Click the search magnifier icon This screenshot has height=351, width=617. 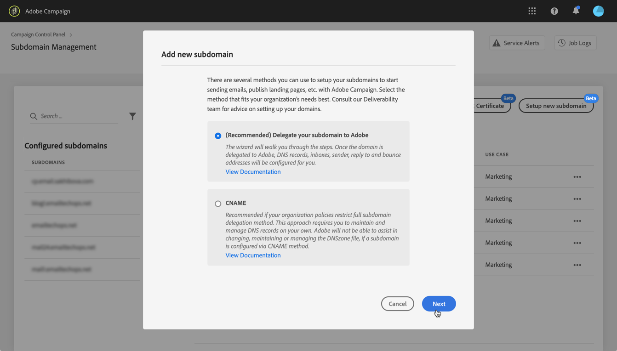pos(34,116)
